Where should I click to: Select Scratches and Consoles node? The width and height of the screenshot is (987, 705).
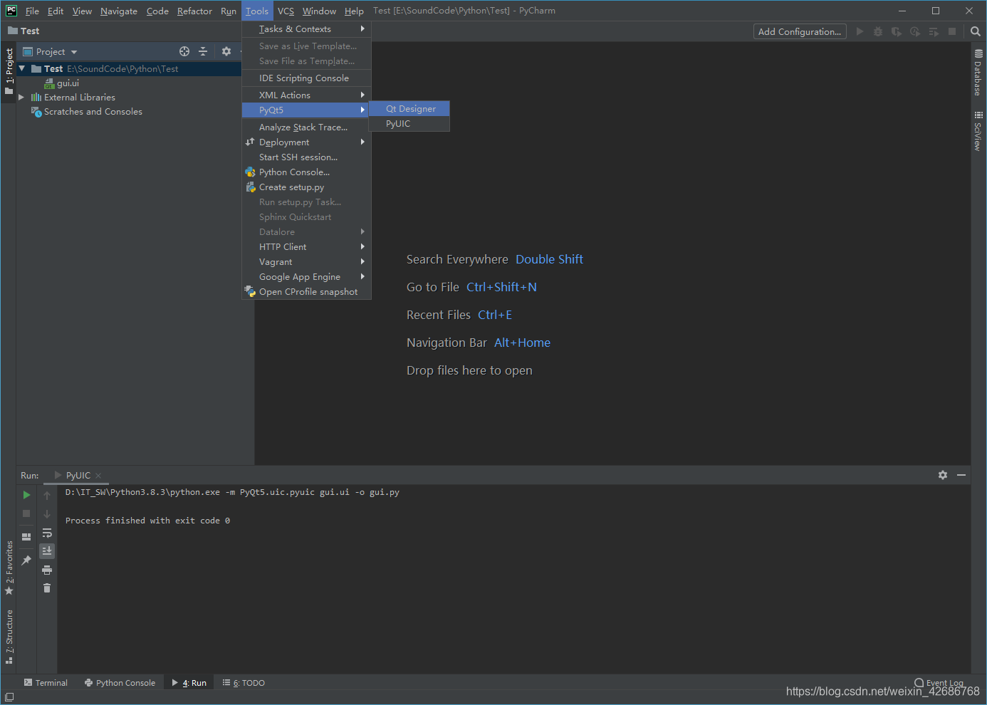[x=87, y=112]
